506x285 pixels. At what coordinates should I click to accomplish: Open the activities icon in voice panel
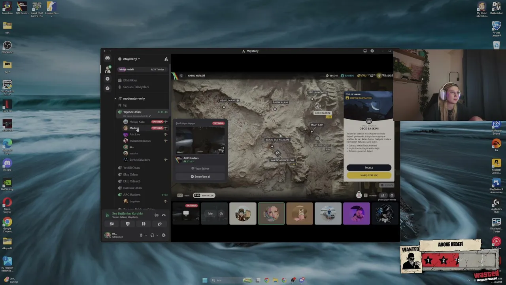point(143,224)
